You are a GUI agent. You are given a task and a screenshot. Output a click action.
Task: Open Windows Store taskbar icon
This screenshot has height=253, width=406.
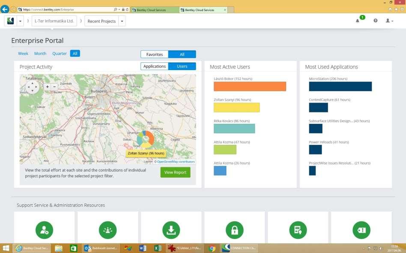74,248
